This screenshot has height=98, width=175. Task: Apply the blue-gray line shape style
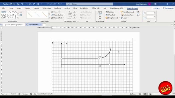37,15
